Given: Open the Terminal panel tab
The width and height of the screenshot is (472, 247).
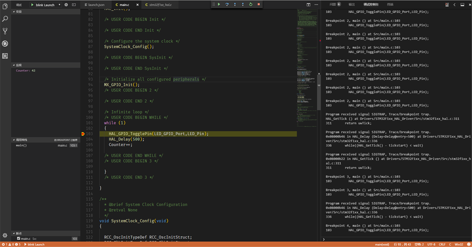Looking at the screenshot, I should point(390,5).
